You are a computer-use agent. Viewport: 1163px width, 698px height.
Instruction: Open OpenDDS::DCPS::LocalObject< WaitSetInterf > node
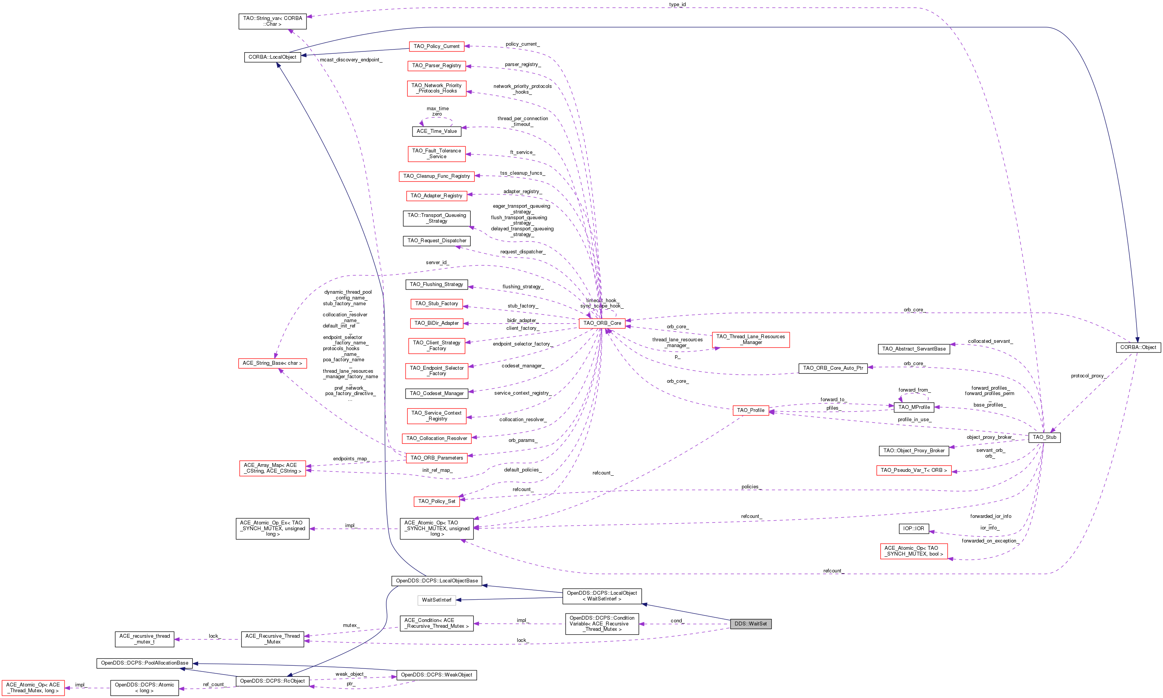pyautogui.click(x=602, y=596)
